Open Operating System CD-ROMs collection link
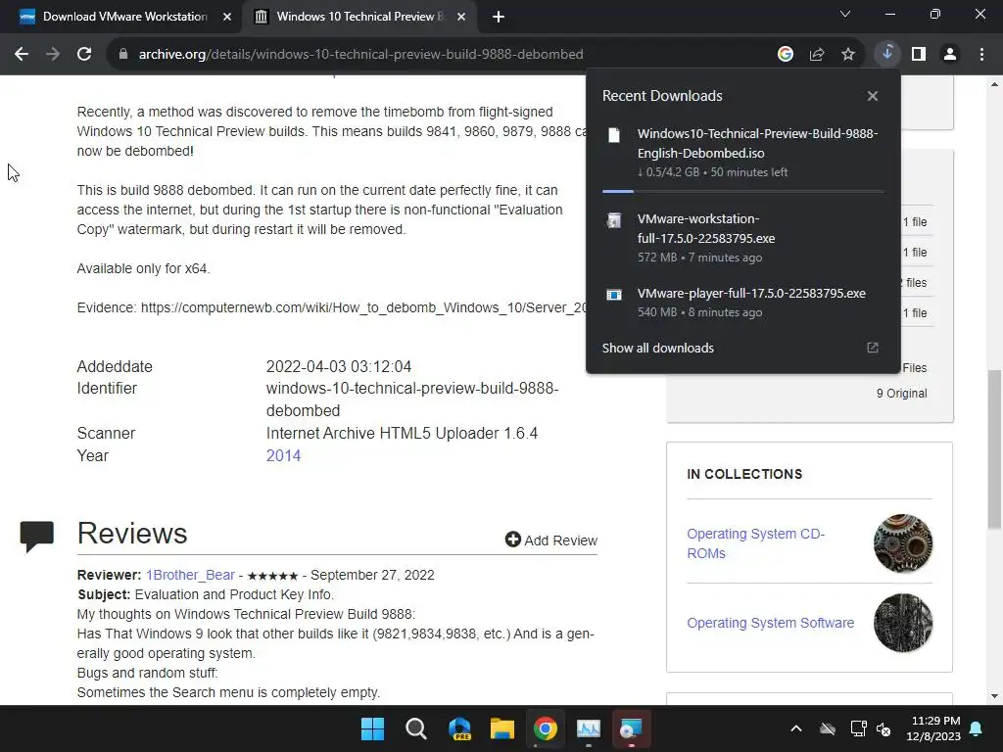1003x752 pixels. [755, 543]
